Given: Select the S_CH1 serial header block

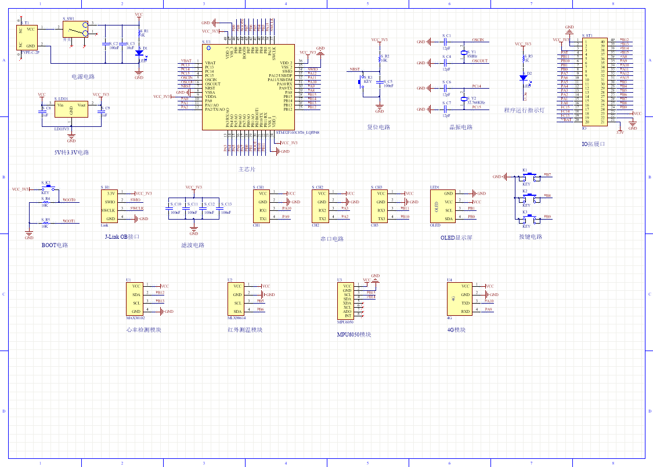Looking at the screenshot, I should coord(262,206).
